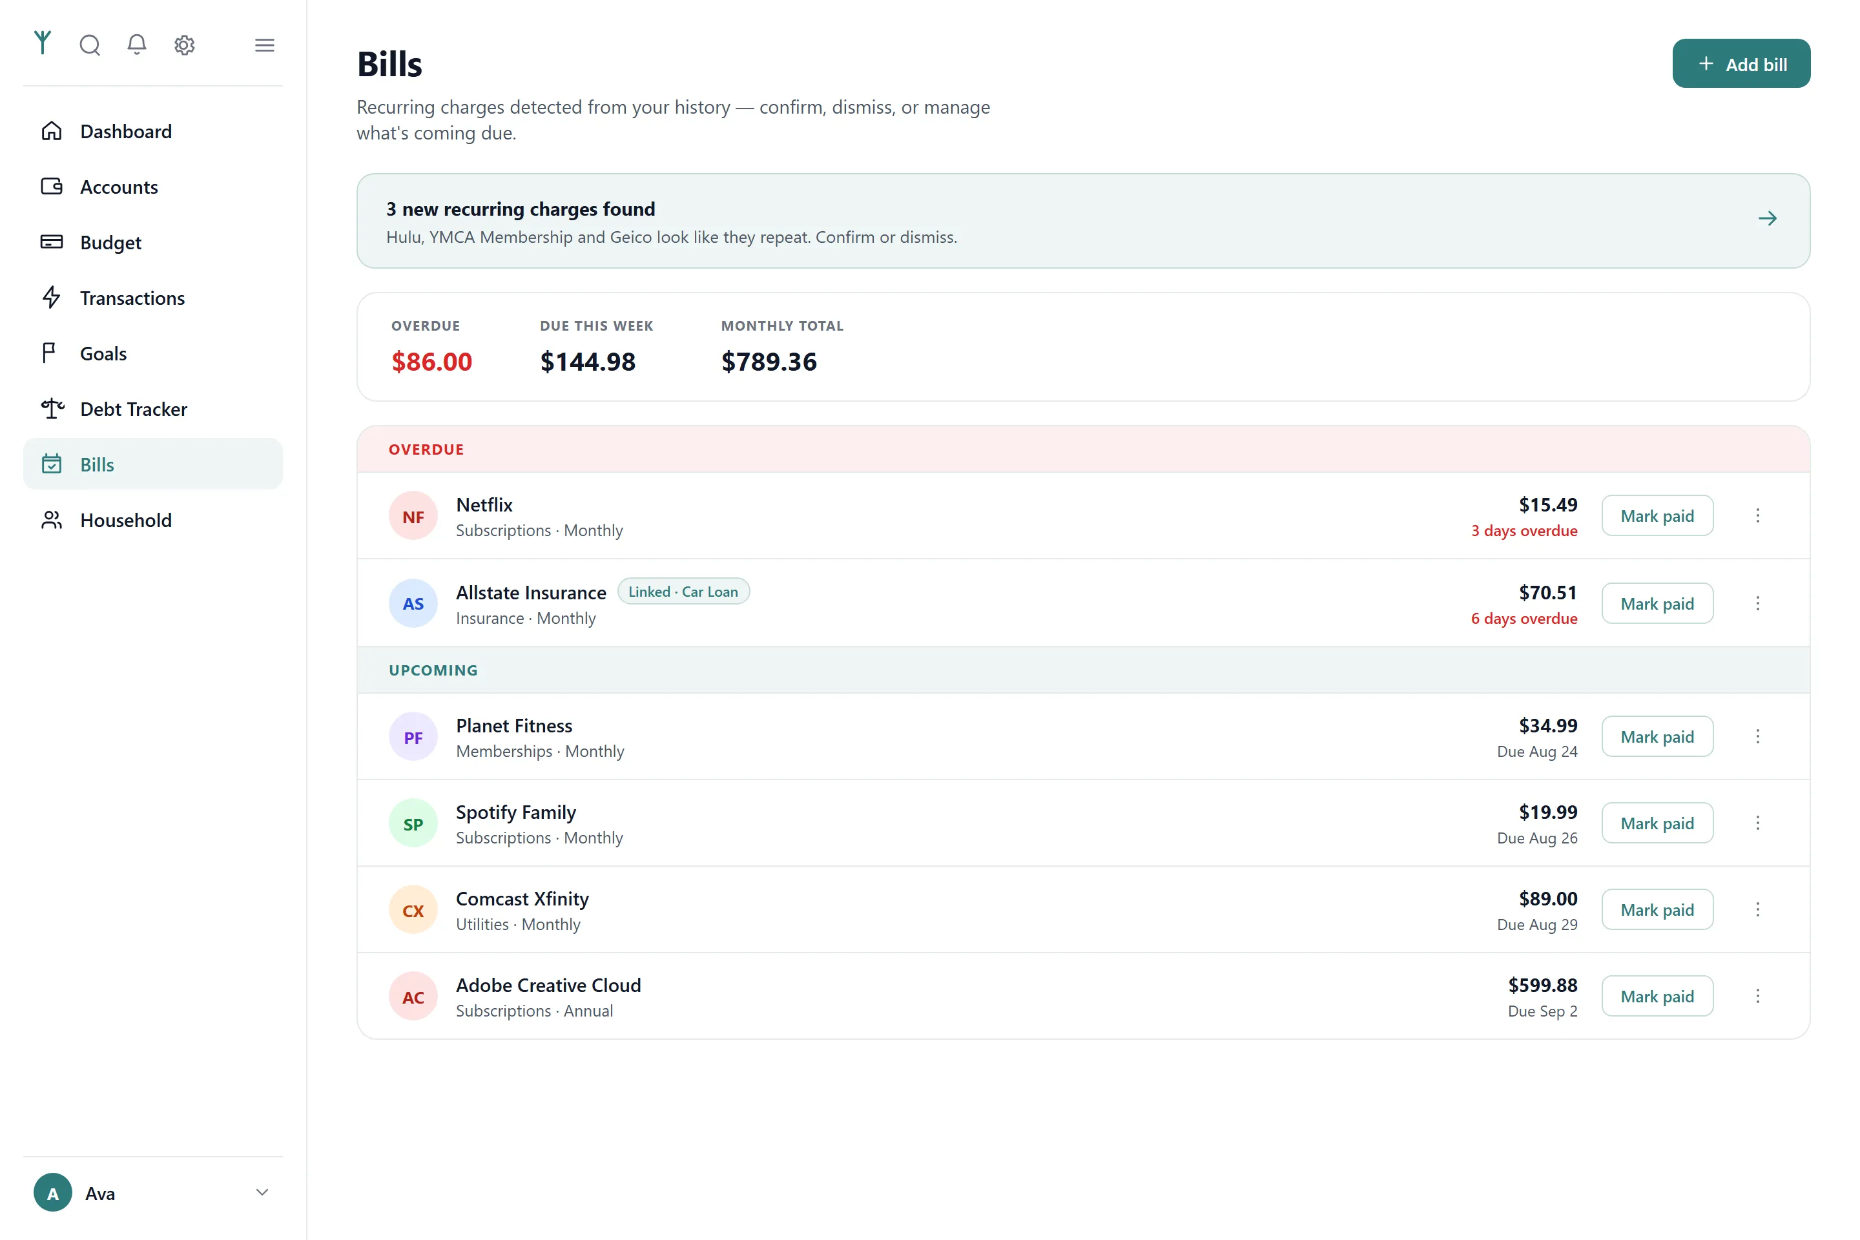The image size is (1860, 1240).
Task: Click the Planet Fitness PF avatar
Action: [413, 737]
